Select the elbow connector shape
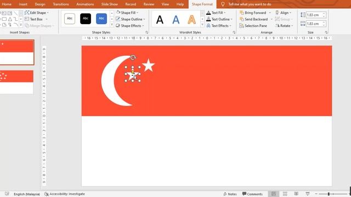This screenshot has width=351, height=197. pos(15,19)
